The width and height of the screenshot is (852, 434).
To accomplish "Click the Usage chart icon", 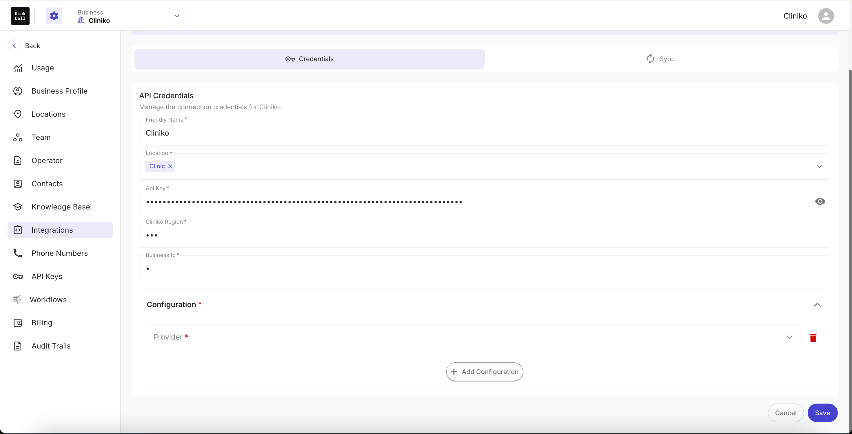I will 18,68.
